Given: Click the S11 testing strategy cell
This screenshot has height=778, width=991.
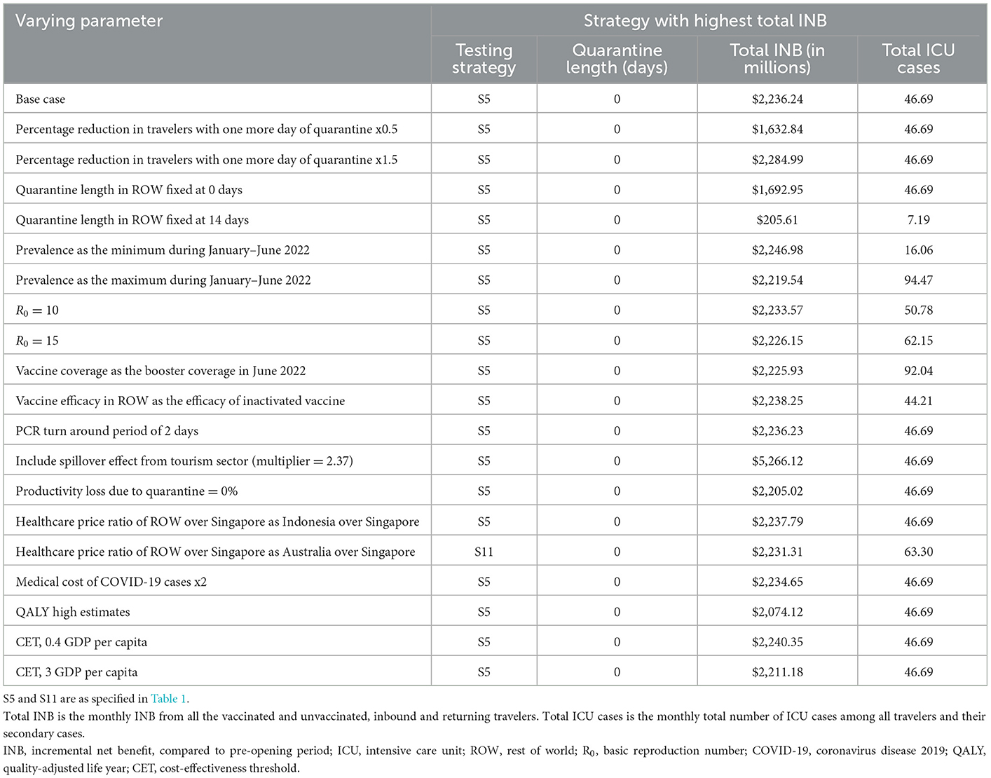Looking at the screenshot, I should tap(484, 552).
